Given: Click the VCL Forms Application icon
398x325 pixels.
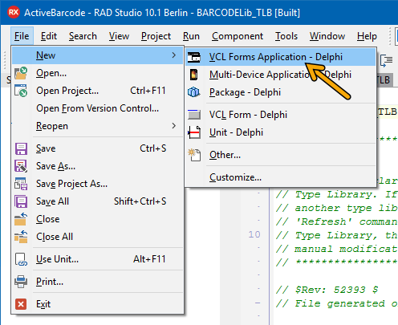Looking at the screenshot, I should coord(194,57).
